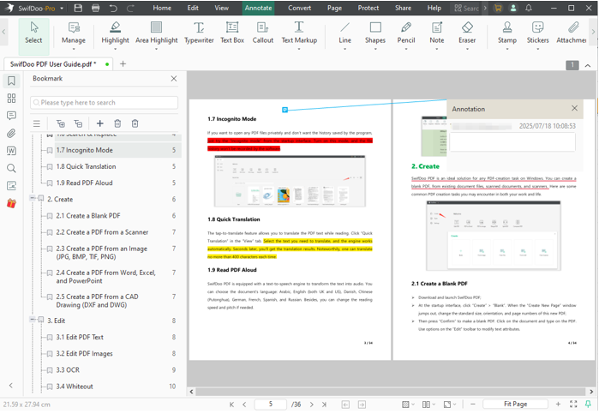599x414 pixels.
Task: Open the Search sidebar panel
Action: (11, 168)
